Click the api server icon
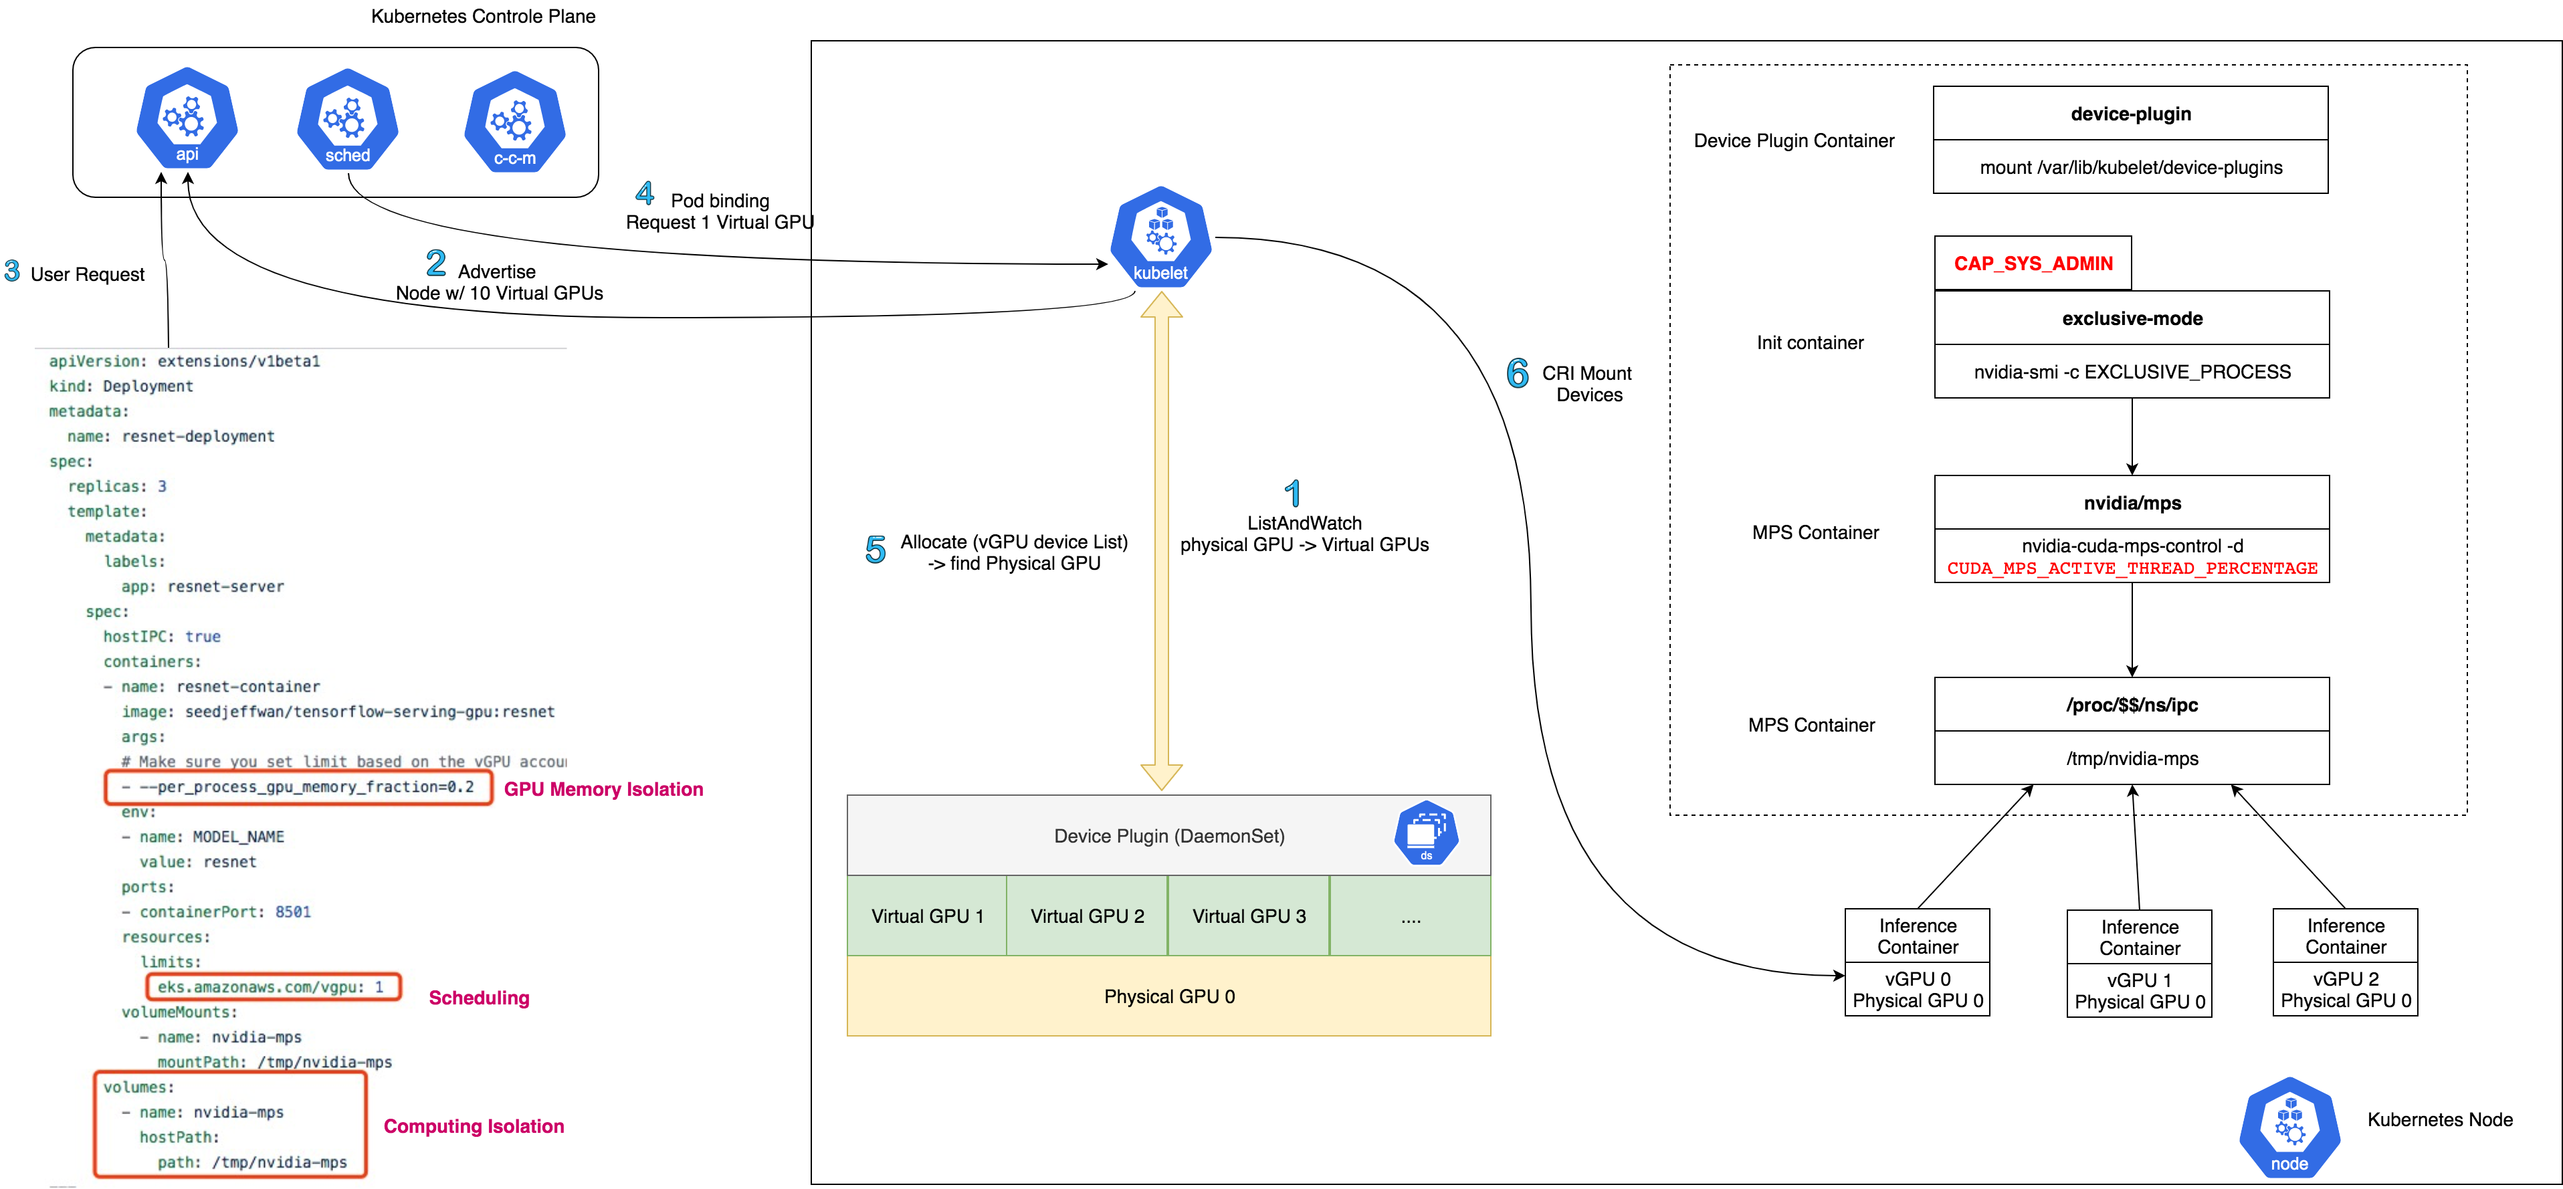The width and height of the screenshot is (2563, 1189). (186, 118)
